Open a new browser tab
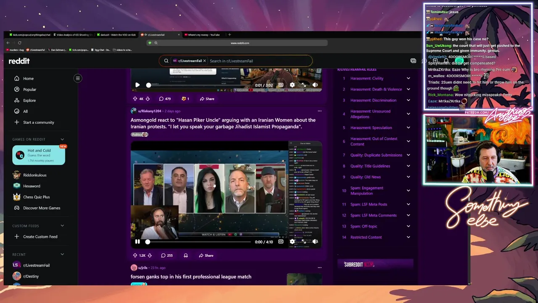Viewport: 538px width, 303px height. pos(229,35)
